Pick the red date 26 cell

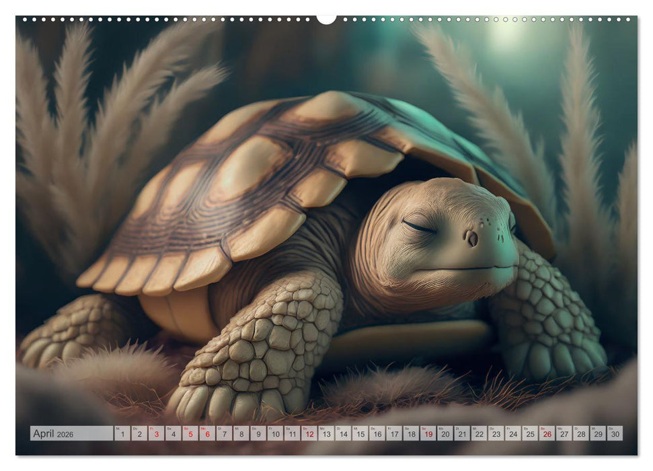coord(547,433)
